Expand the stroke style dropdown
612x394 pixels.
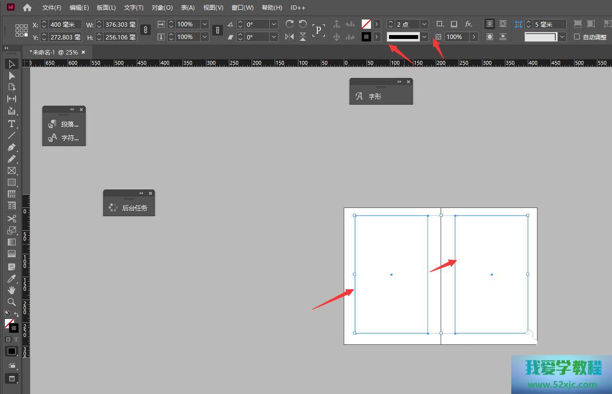click(x=424, y=37)
